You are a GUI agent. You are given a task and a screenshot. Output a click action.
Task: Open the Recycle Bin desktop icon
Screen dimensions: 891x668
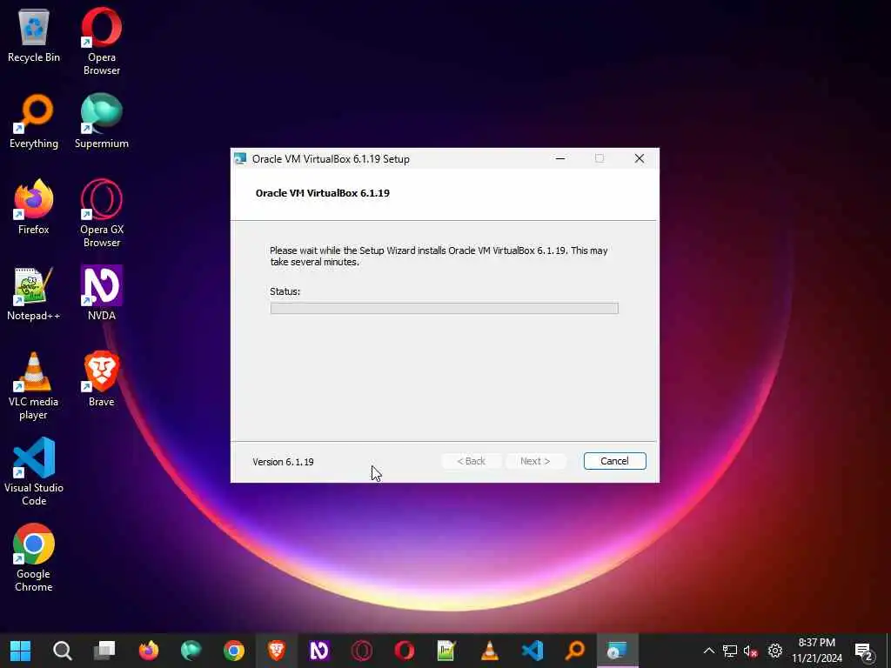(34, 35)
